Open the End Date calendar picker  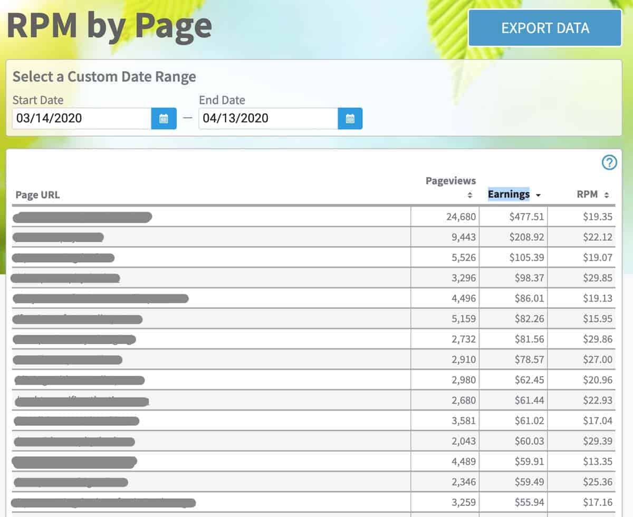point(350,119)
